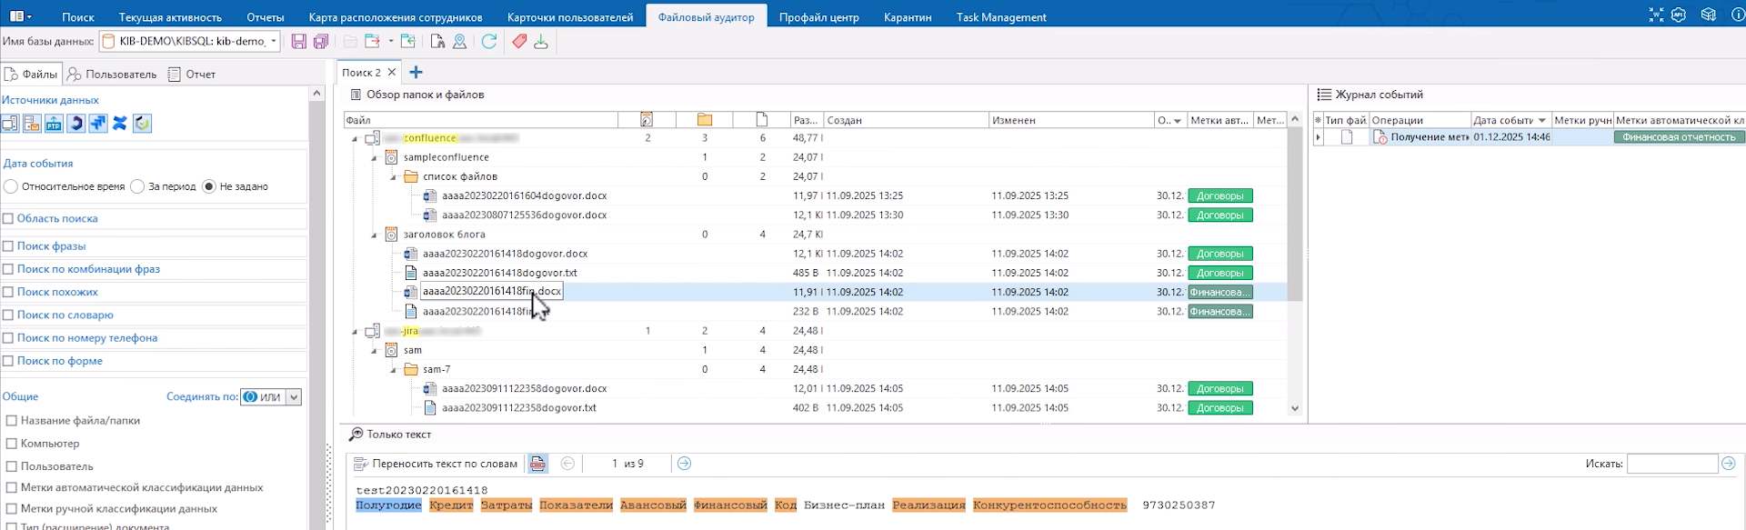Screen dimensions: 1746x530
Task: Click the refresh icon in toolbar
Action: pos(489,42)
